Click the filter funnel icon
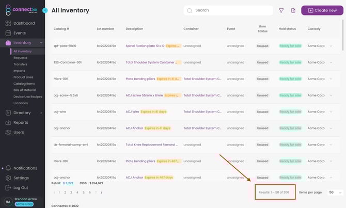Viewport: 346px width, 208px height. point(281,10)
